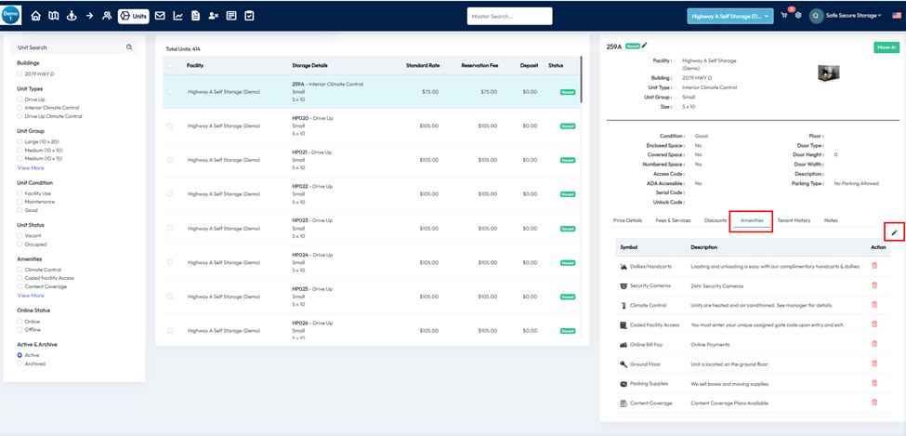
Task: Open the Price Details tab
Action: coord(627,220)
